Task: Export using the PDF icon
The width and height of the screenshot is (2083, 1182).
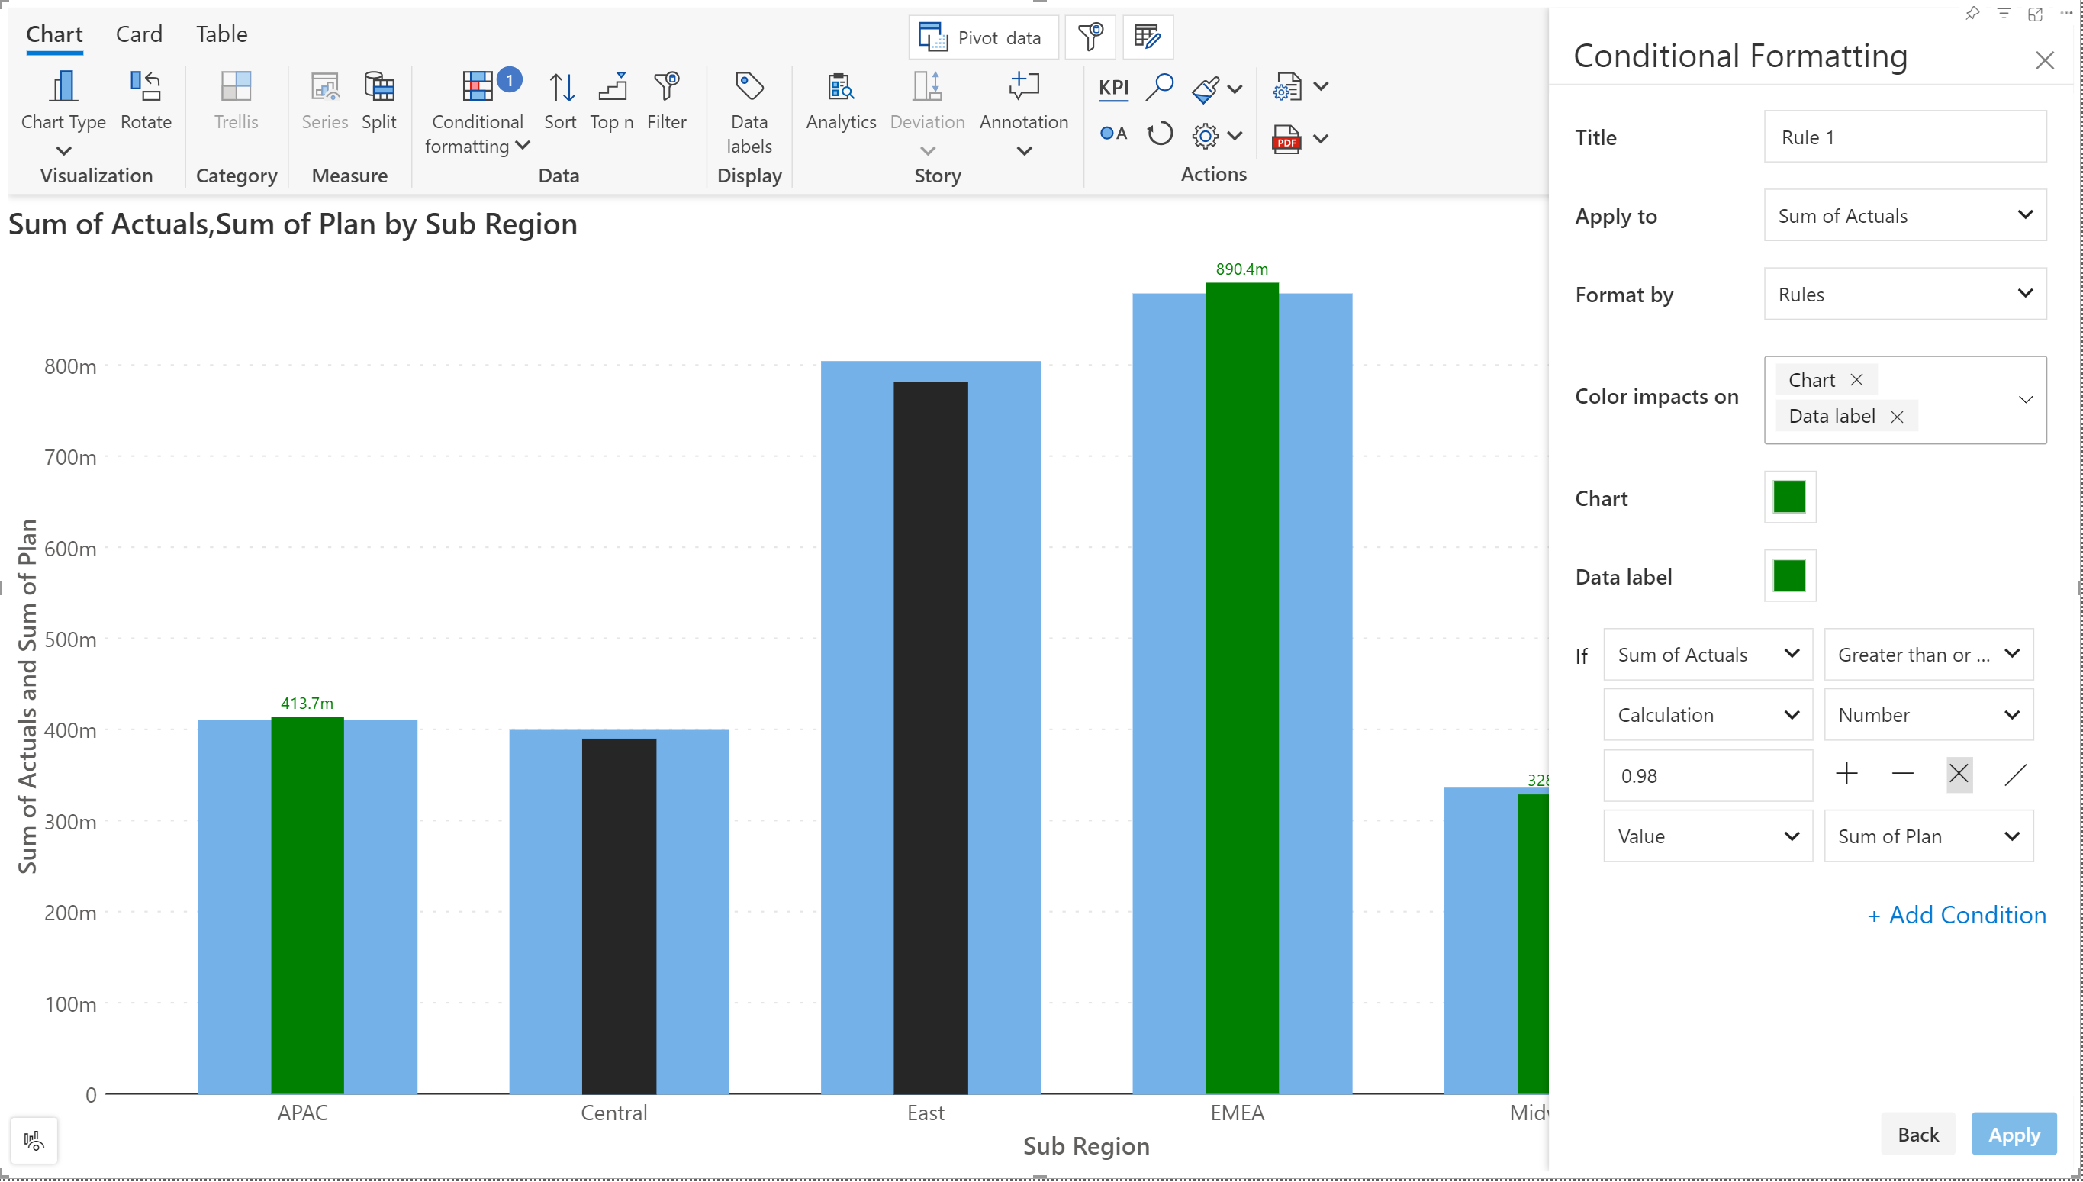Action: [1286, 139]
